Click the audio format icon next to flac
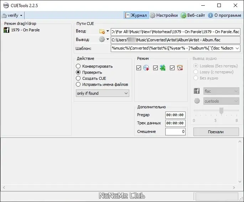244x202 pixels. click(x=197, y=91)
